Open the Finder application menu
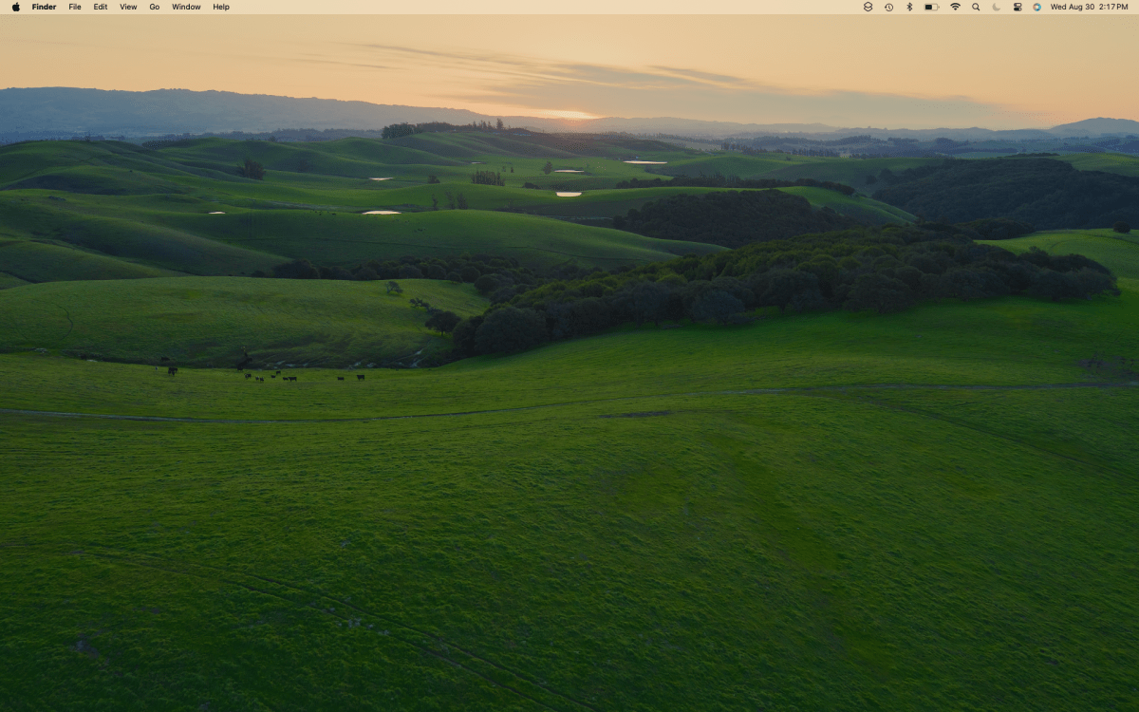Viewport: 1139px width, 712px height. tap(44, 8)
